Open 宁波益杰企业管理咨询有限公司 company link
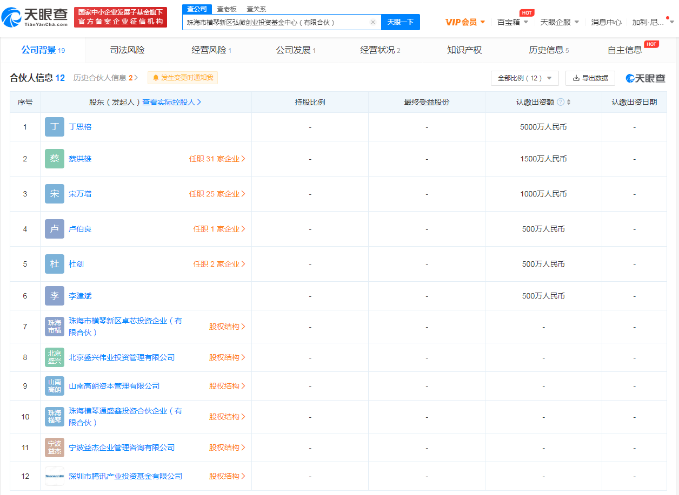This screenshot has width=679, height=495. pos(122,447)
